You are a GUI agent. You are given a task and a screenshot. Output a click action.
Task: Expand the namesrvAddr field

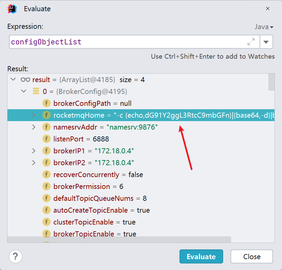(x=34, y=127)
